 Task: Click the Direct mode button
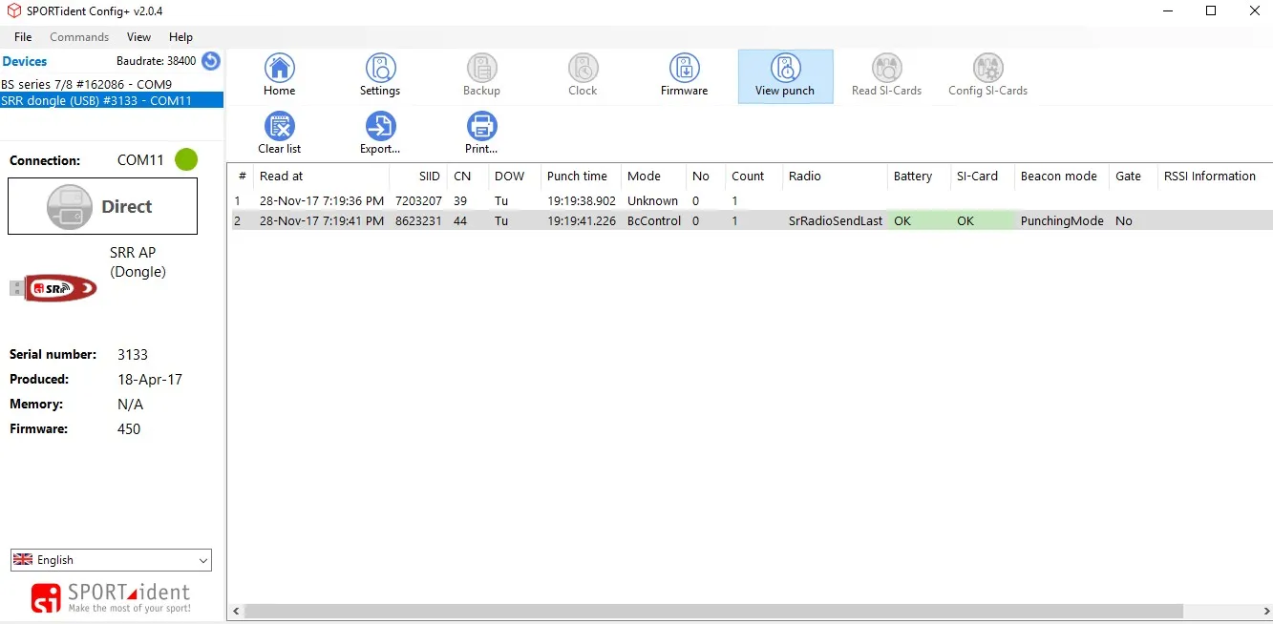pos(103,206)
